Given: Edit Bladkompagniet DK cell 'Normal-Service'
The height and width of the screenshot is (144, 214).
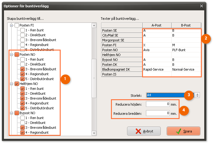Looking at the screenshot, I should point(186,69).
